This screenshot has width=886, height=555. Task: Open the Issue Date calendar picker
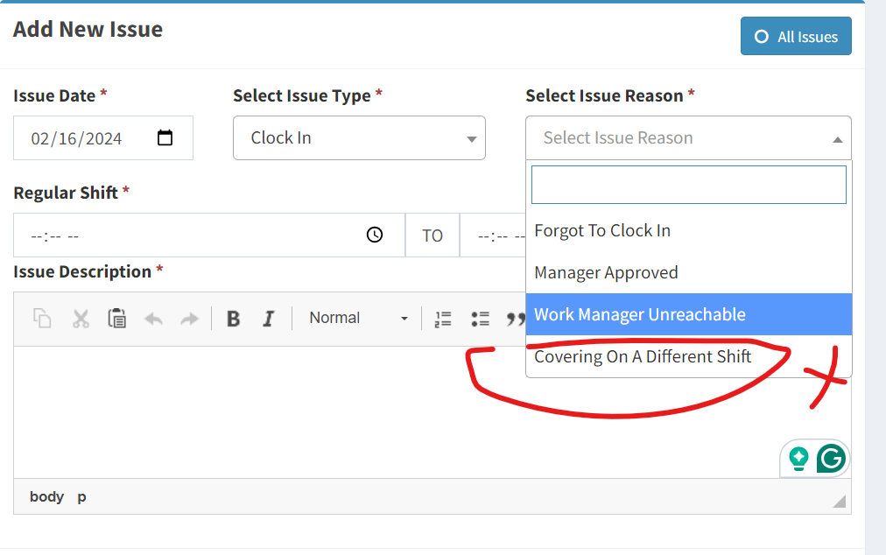pos(165,138)
